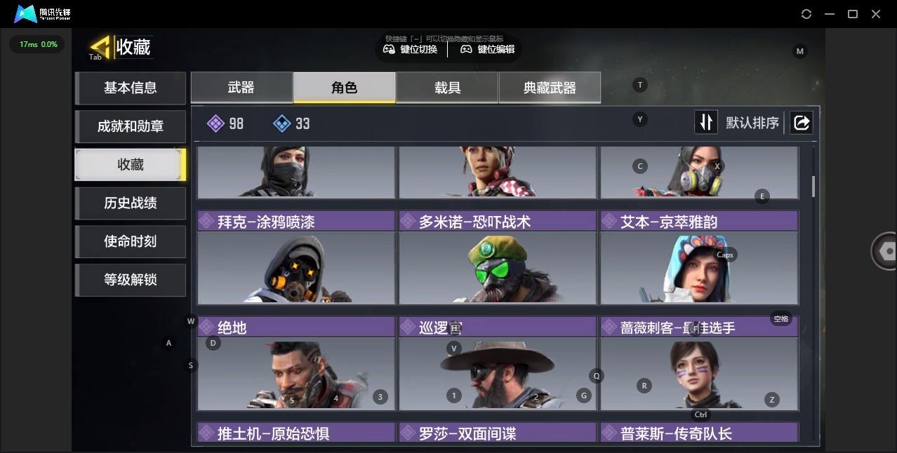Screen dimensions: 897x453
Task: Open the 典藏武器 tab
Action: [x=550, y=88]
